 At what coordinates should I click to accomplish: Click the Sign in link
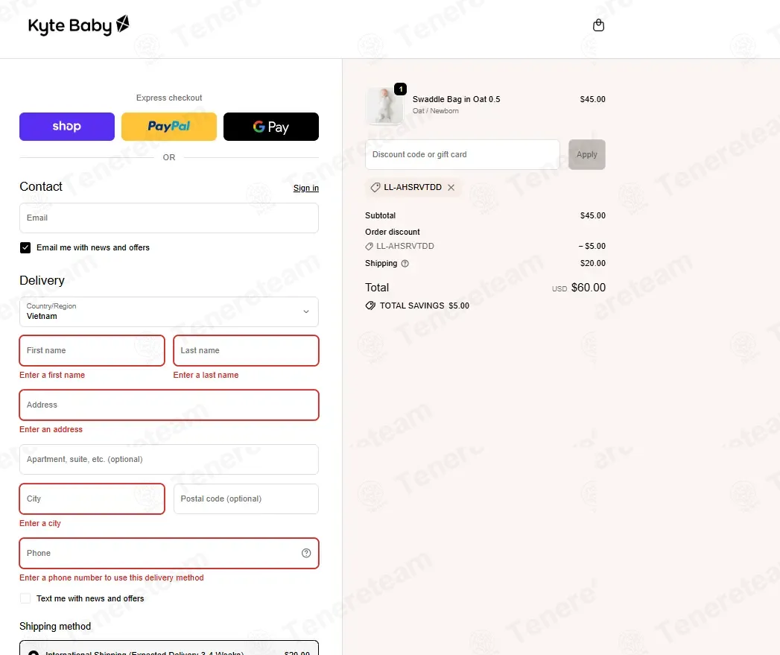tap(306, 188)
